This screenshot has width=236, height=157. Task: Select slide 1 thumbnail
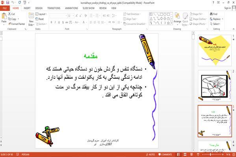[215, 50]
